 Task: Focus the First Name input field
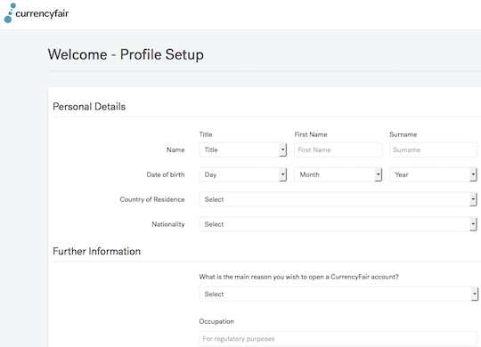click(338, 149)
